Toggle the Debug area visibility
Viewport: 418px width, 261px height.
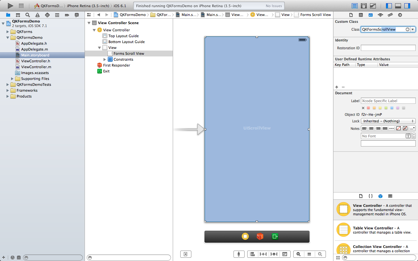click(398, 6)
